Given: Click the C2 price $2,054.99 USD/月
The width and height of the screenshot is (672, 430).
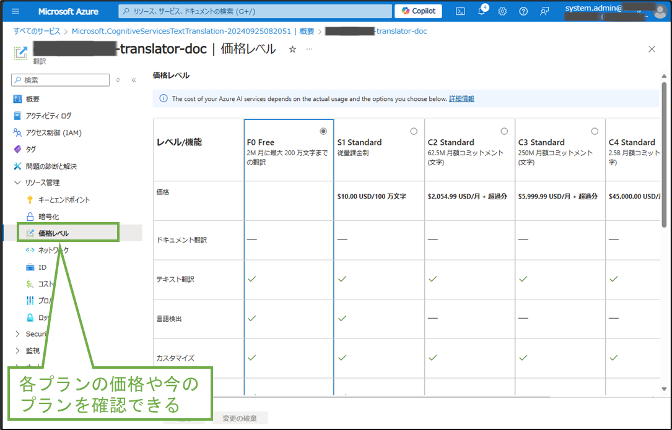Looking at the screenshot, I should pyautogui.click(x=467, y=197).
